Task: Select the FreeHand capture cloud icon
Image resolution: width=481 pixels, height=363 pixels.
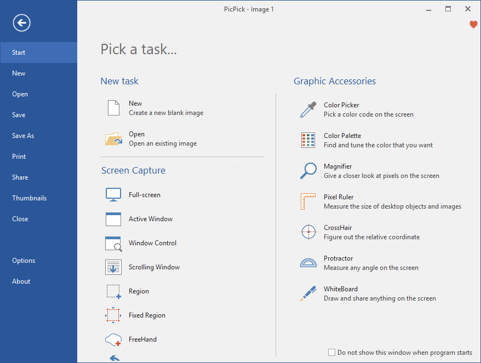Action: point(113,339)
